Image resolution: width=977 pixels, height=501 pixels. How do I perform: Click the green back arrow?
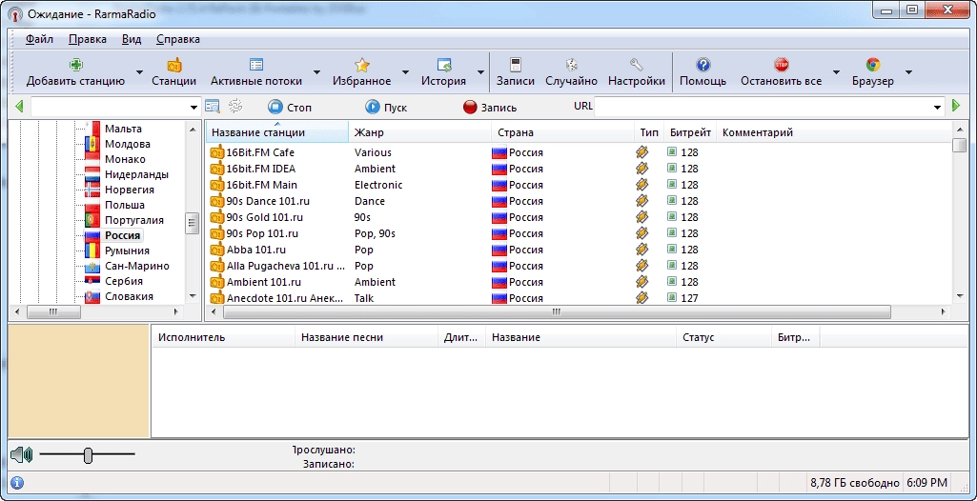click(x=19, y=107)
